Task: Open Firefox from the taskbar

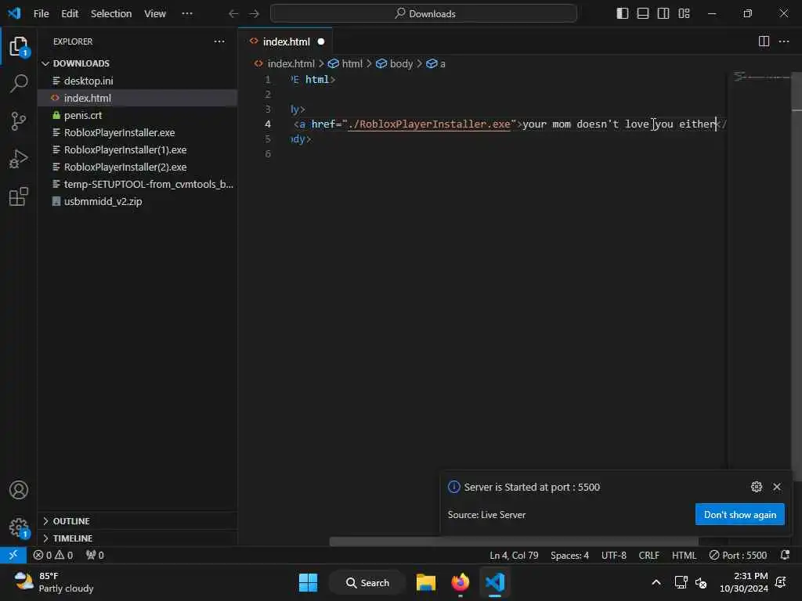Action: pos(461,582)
